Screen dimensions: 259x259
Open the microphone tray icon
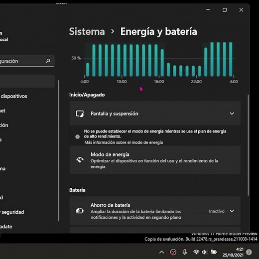(x=185, y=252)
